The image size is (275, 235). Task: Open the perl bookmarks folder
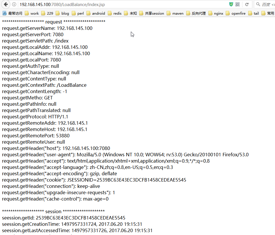tap(78, 13)
